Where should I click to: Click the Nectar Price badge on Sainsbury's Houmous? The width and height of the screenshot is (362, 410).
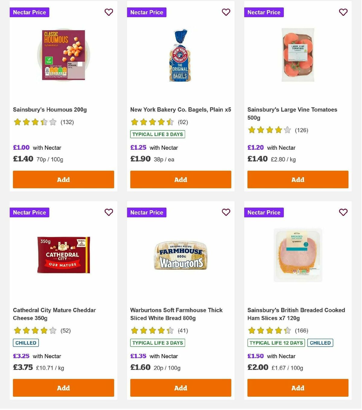pyautogui.click(x=29, y=12)
